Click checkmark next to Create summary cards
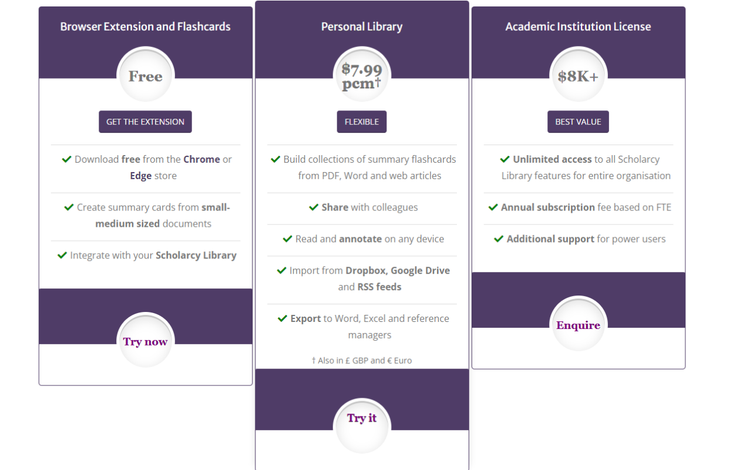 pyautogui.click(x=69, y=207)
